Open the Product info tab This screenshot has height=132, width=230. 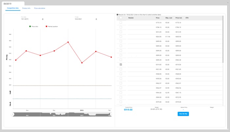point(26,8)
